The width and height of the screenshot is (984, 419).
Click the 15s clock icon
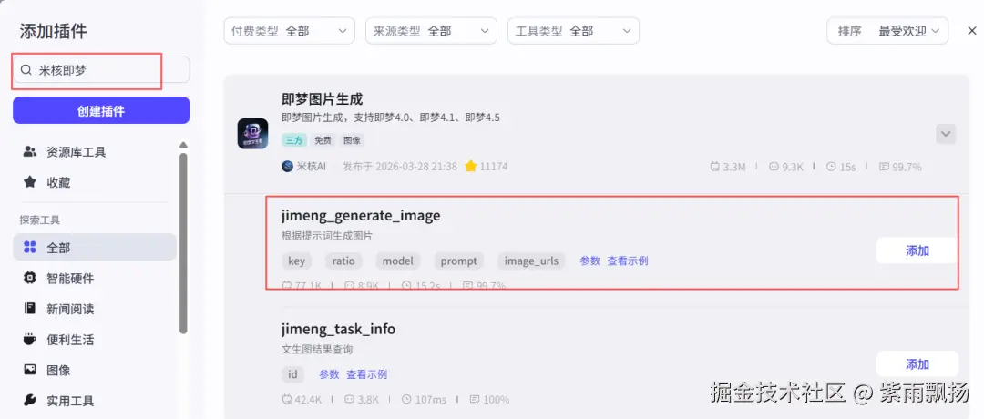coord(832,167)
